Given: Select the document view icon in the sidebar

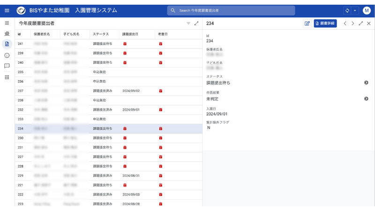Looking at the screenshot, I should tap(7, 44).
